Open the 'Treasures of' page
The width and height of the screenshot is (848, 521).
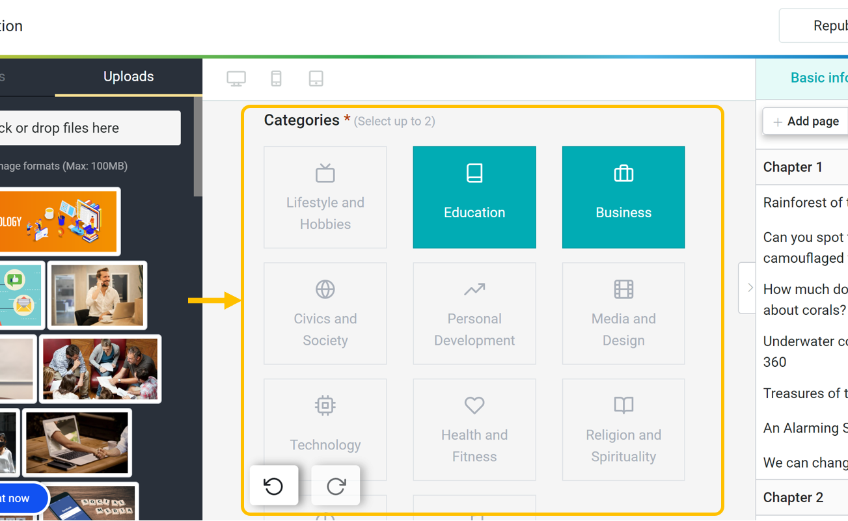(x=806, y=394)
